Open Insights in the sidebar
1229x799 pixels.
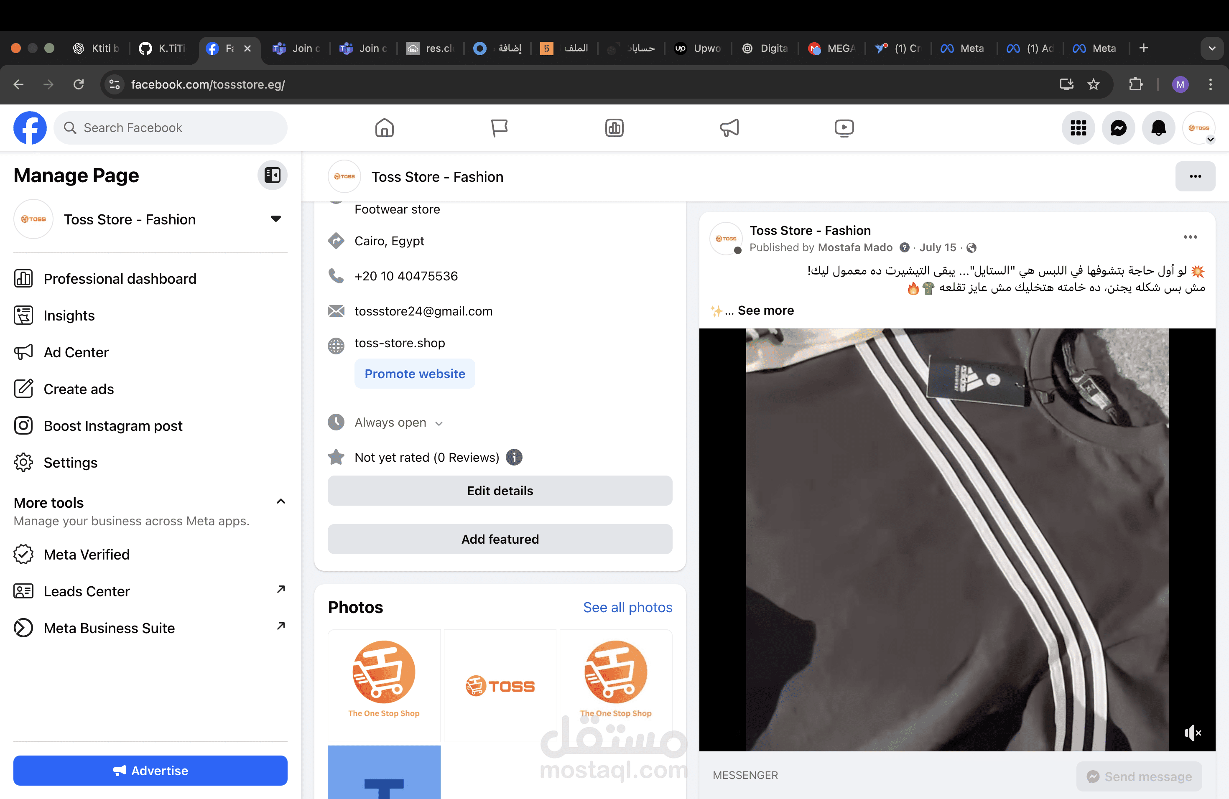point(69,316)
